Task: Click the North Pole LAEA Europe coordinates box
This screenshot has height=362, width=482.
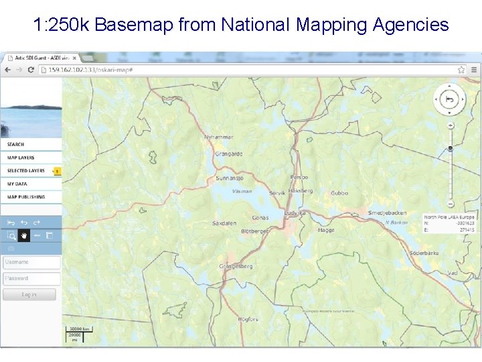Action: [449, 223]
